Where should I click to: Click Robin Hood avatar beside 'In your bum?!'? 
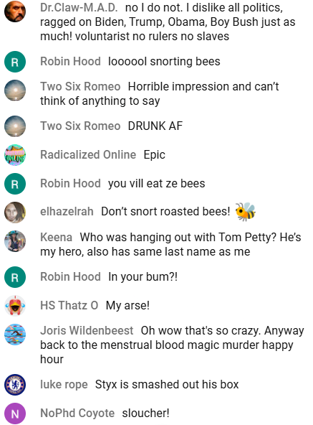coord(15,277)
